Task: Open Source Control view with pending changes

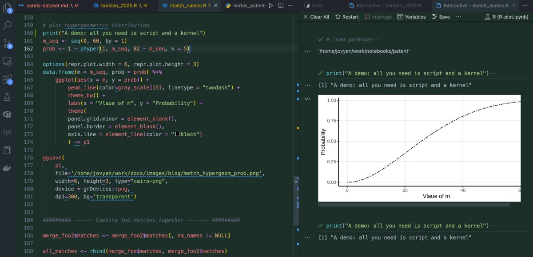Action: (7, 43)
